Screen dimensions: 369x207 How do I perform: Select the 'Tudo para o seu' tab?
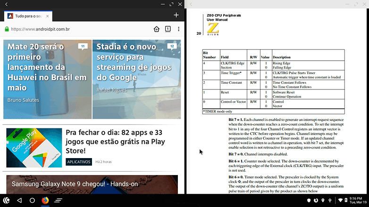[28, 16]
